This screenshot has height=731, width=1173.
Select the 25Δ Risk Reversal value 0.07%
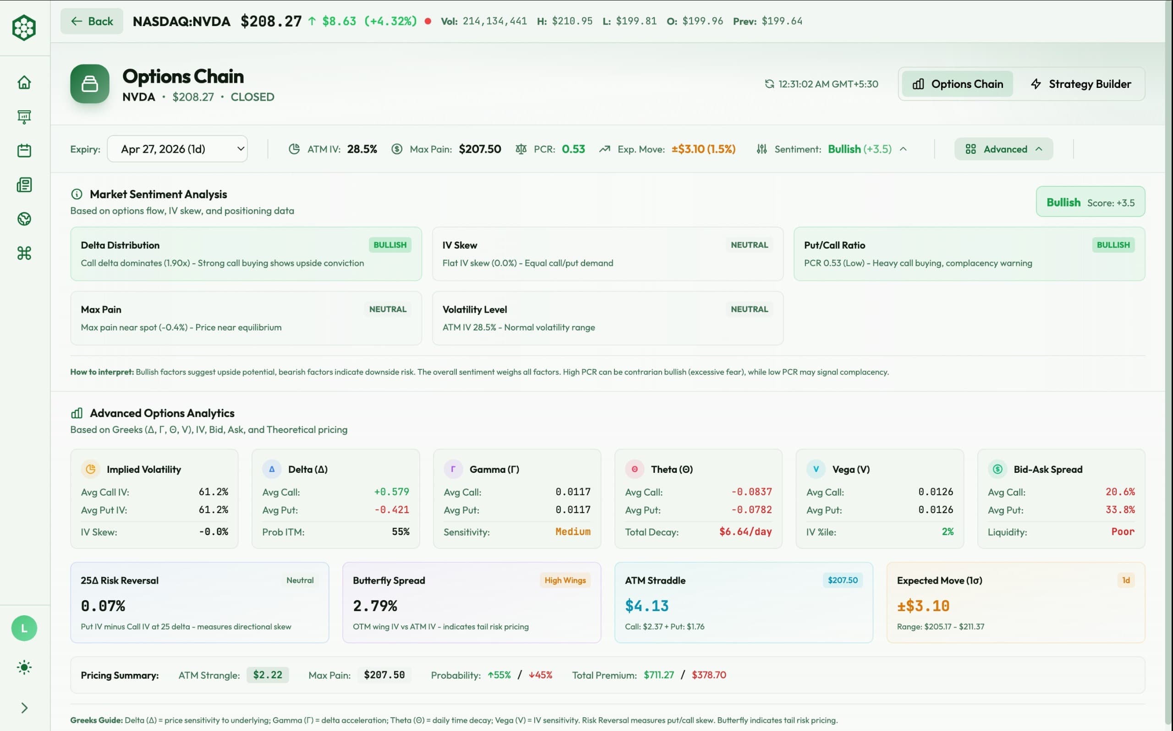click(x=103, y=606)
